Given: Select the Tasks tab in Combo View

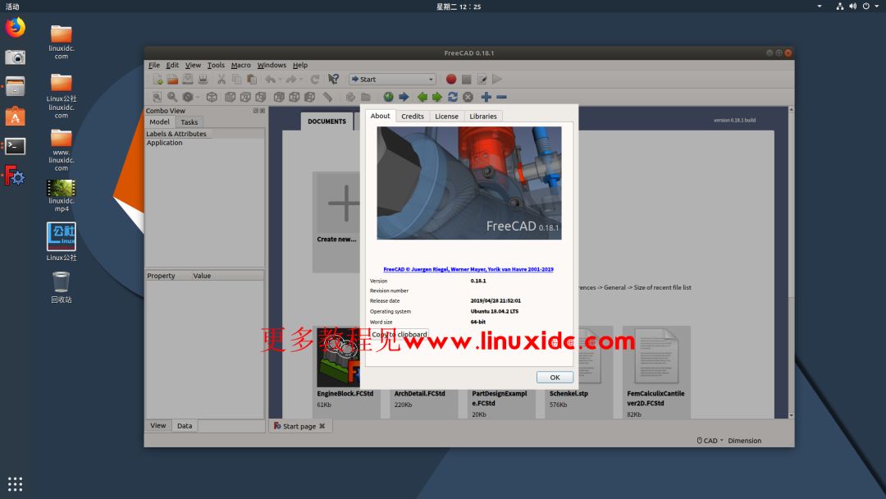Looking at the screenshot, I should (190, 121).
